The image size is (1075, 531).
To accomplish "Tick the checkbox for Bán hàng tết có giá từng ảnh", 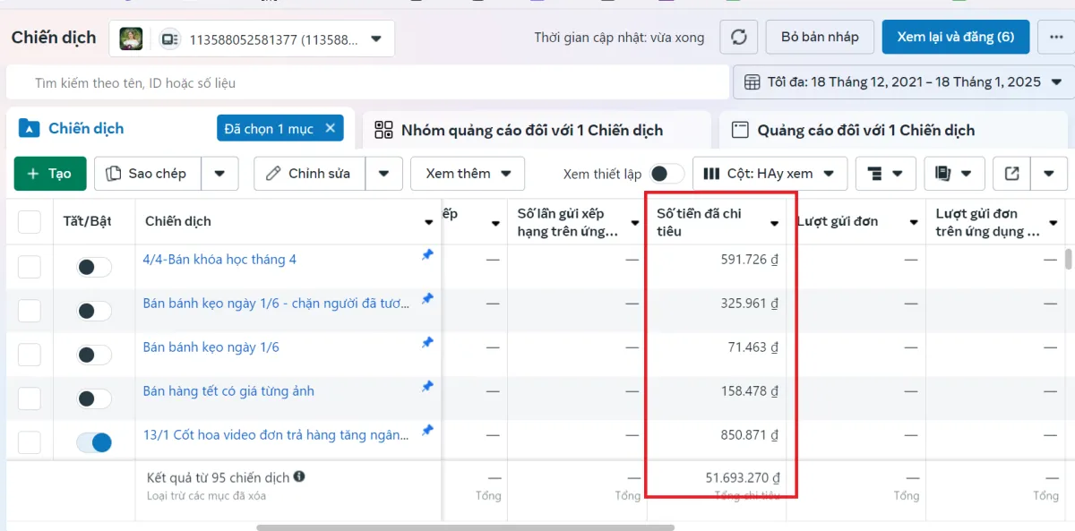I will 30,398.
